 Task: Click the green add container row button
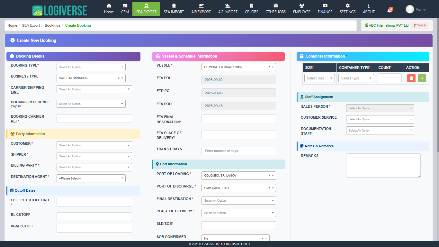pos(422,78)
